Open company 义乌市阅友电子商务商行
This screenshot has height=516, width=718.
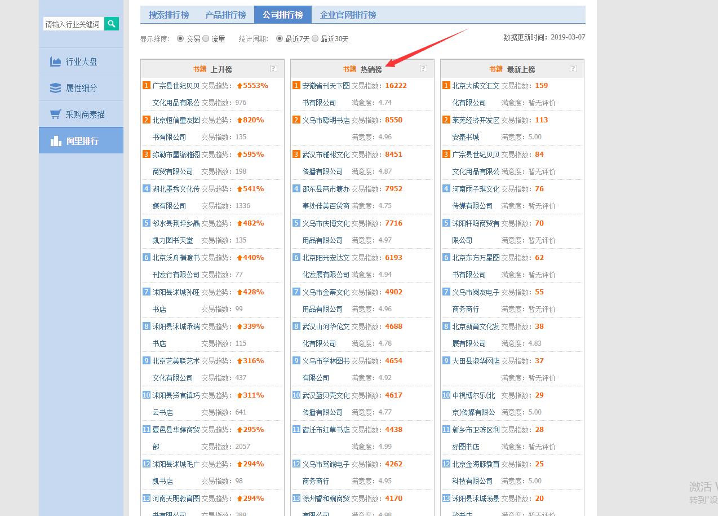click(476, 301)
